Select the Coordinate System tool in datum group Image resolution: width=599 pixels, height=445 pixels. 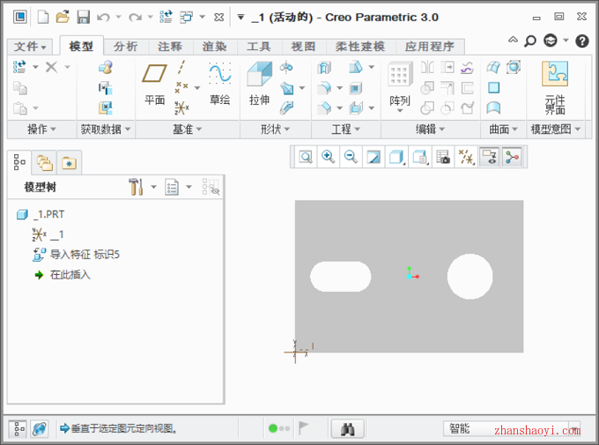point(181,108)
